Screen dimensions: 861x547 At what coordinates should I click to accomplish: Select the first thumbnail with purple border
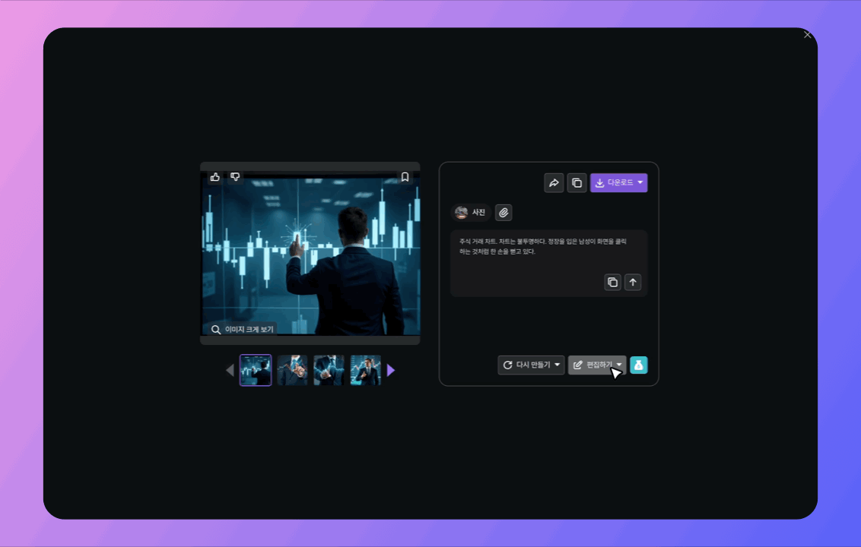coord(256,371)
